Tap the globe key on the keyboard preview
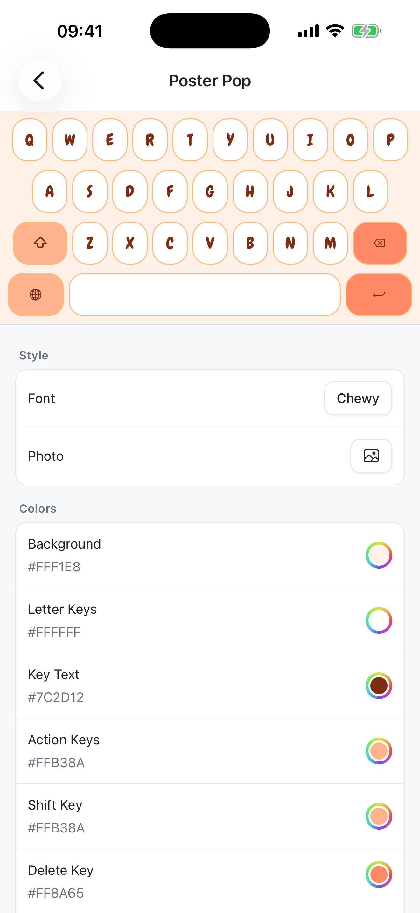The image size is (420, 913). (36, 294)
